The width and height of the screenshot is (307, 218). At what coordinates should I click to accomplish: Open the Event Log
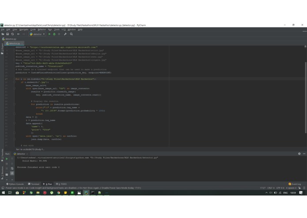295,184
